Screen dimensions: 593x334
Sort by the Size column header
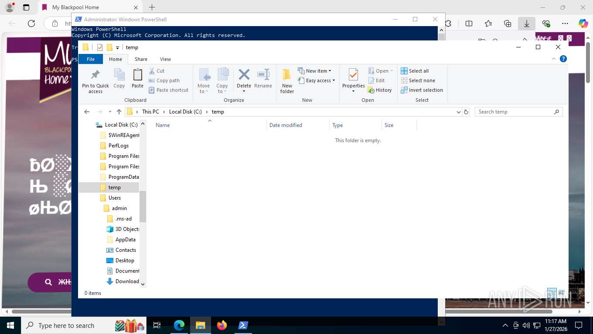399,125
